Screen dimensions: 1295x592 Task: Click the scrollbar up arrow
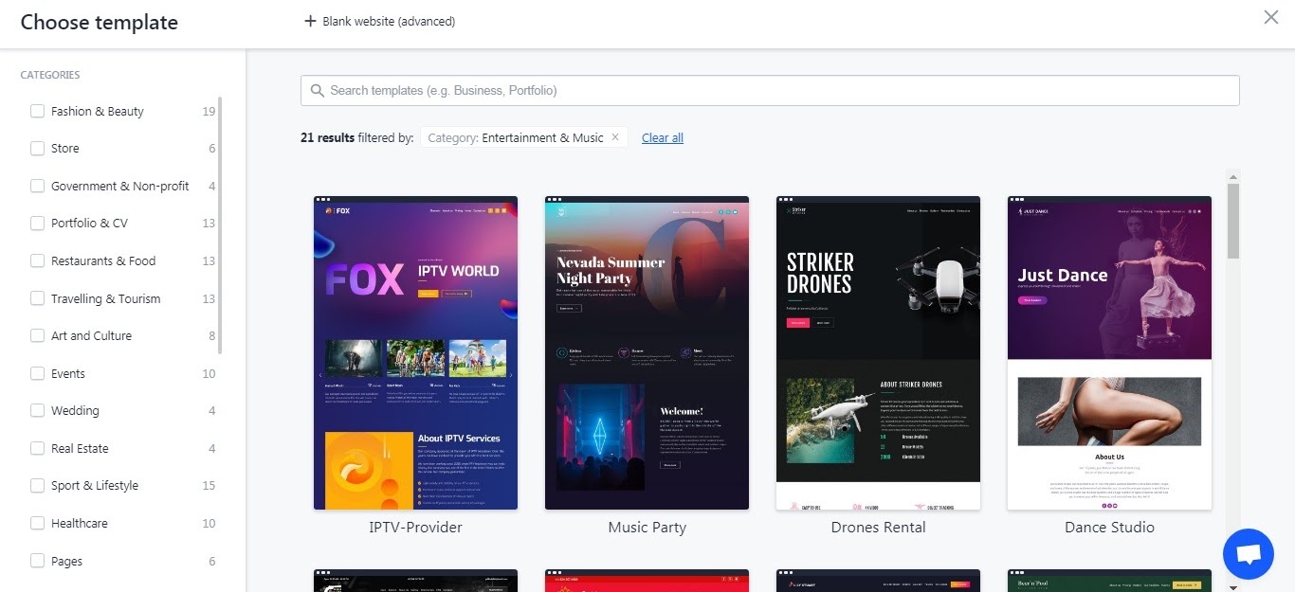1232,177
